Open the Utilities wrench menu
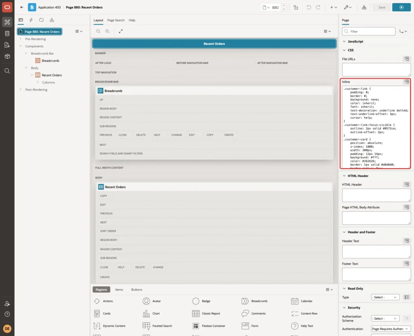Viewport: 414px width, 336px height. click(348, 7)
